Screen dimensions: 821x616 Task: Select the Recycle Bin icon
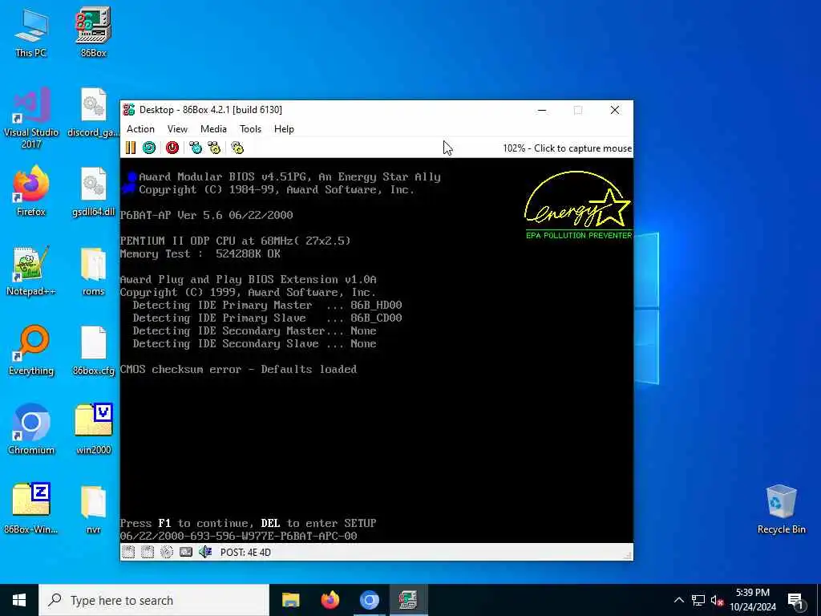(x=781, y=509)
